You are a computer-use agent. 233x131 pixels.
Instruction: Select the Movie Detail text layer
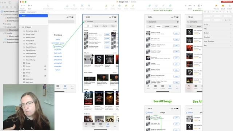pos(30,34)
